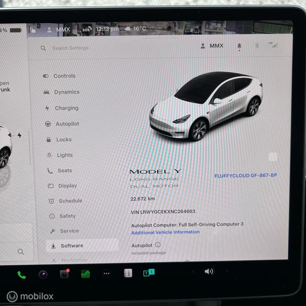Viewport: 306px width, 306px height.
Task: Tap the SOS icon in status bar
Action: [x=87, y=29]
